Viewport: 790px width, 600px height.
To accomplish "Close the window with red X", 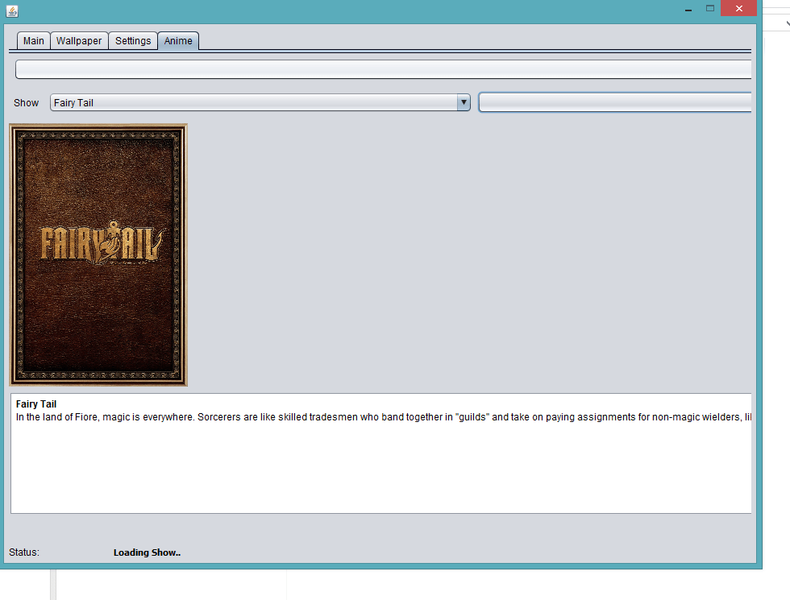I will tap(738, 9).
